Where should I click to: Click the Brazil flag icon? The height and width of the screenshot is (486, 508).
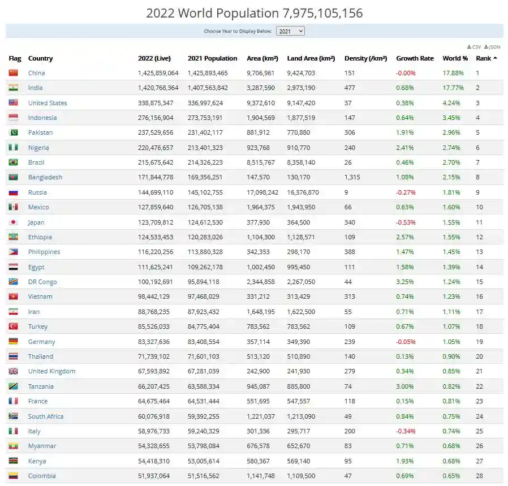pos(14,162)
